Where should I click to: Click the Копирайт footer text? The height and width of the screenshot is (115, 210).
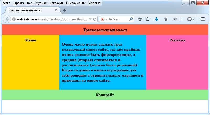point(105,95)
